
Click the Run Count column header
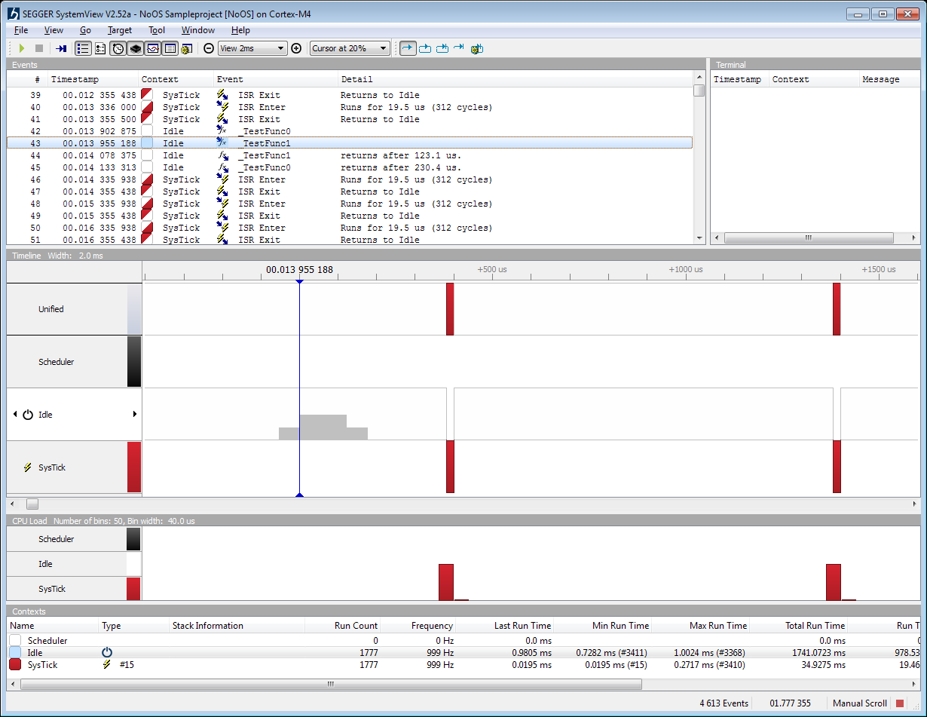[x=356, y=625]
